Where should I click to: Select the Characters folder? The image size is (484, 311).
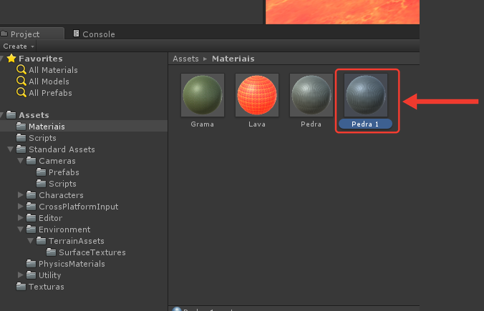coord(61,195)
